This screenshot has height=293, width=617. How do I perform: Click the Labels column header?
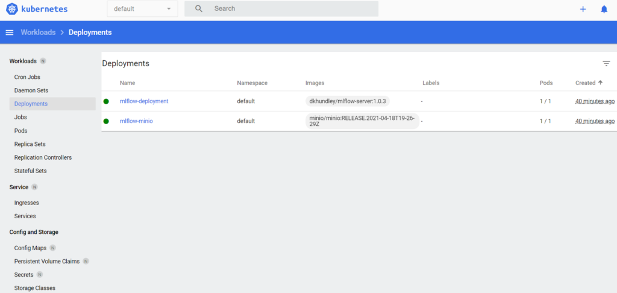pos(431,83)
